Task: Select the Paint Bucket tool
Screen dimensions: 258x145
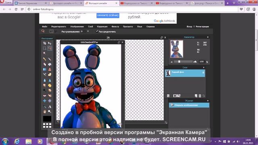Action: click(x=50, y=64)
